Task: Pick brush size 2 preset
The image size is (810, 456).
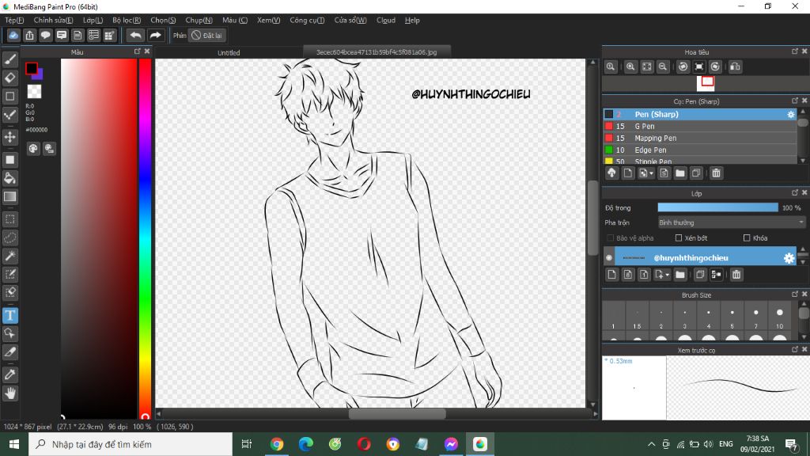Action: [x=660, y=317]
